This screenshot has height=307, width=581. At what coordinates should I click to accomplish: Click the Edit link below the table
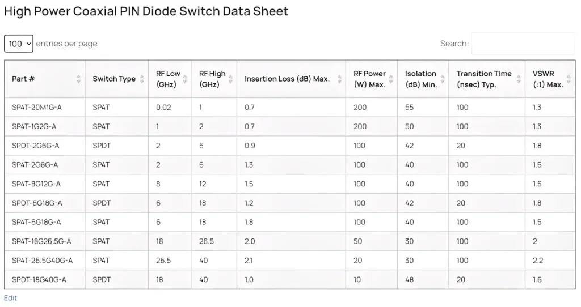tap(10, 298)
